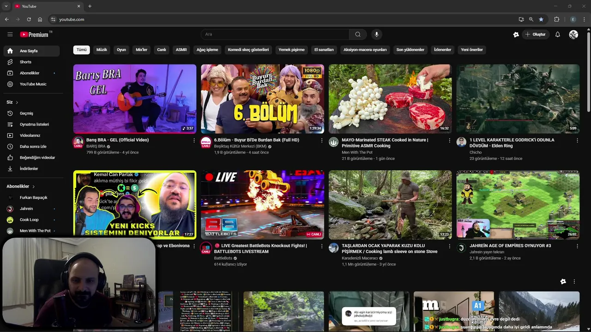Open the hamburger guide menu
Viewport: 591px width, 332px height.
tap(10, 34)
